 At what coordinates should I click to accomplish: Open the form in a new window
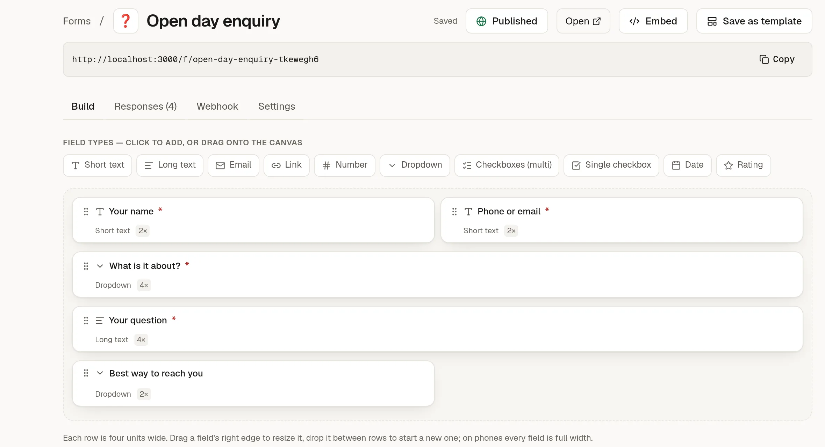pyautogui.click(x=583, y=21)
